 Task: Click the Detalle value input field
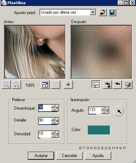click(45, 121)
